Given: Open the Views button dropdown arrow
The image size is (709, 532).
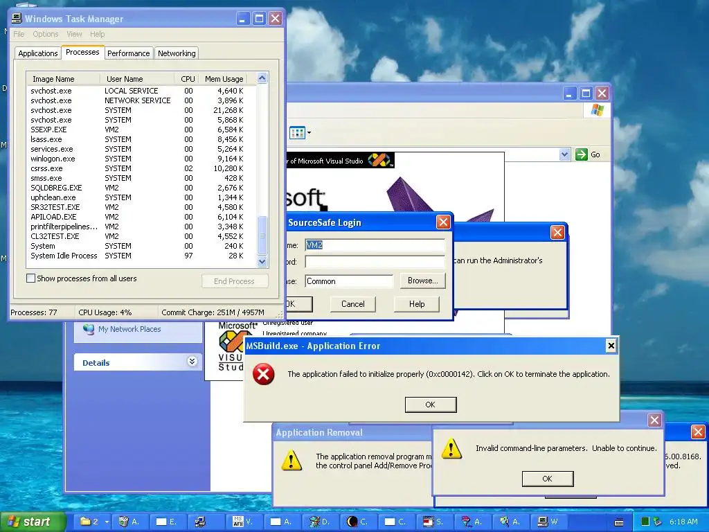Looking at the screenshot, I should click(x=309, y=133).
